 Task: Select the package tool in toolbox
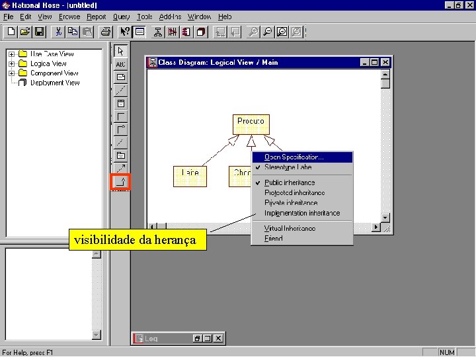pyautogui.click(x=120, y=155)
